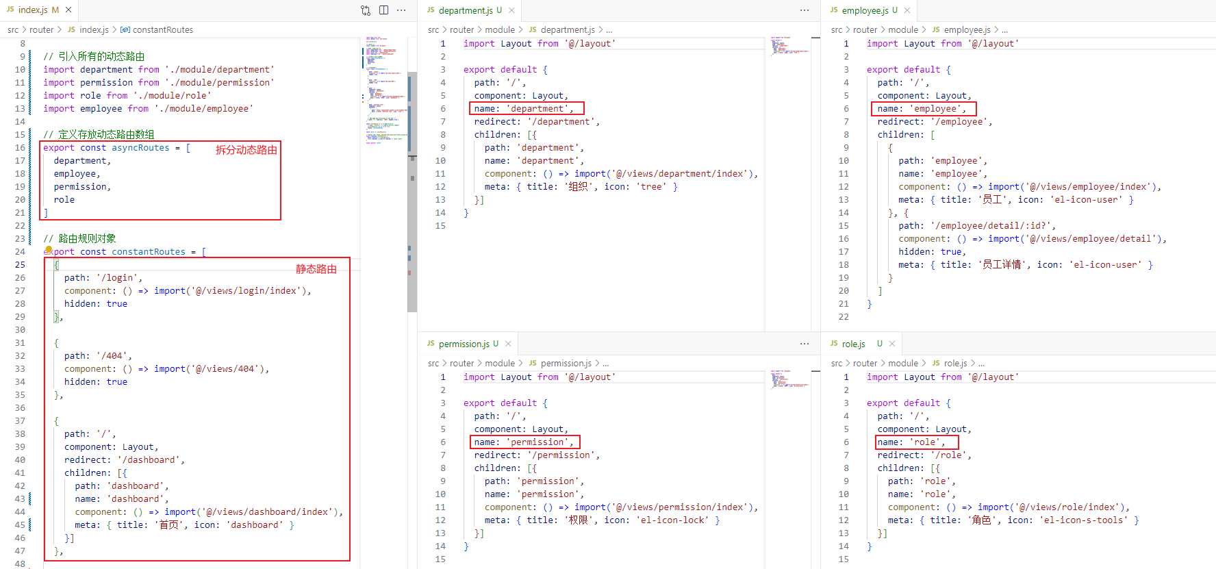The image size is (1216, 569).
Task: Open 'src' breadcrumb of index.js editor
Action: click(x=13, y=29)
